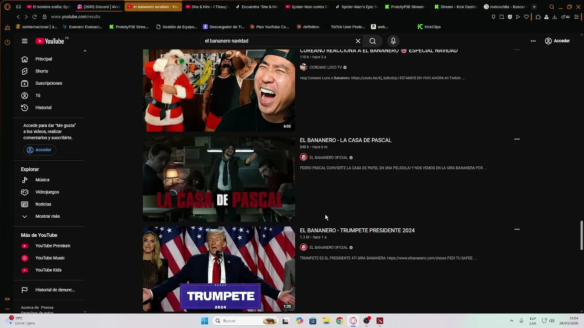Viewport: 584px width, 328px height.
Task: Open the Trumpete 2024 video thumbnail
Action: click(219, 269)
